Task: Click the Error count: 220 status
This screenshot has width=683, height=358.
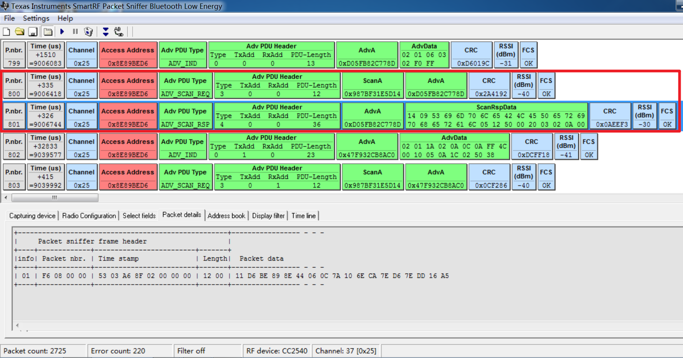Action: click(x=118, y=351)
